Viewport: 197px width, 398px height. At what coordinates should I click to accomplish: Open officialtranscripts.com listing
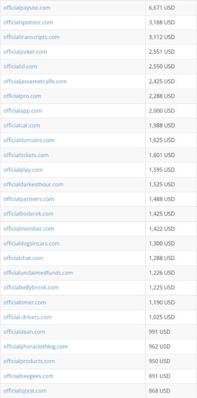click(x=31, y=37)
